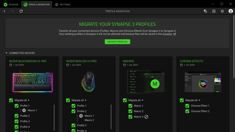235x132 pixels.
Task: Select the Profile Migration tab
Action: pyautogui.click(x=37, y=5)
